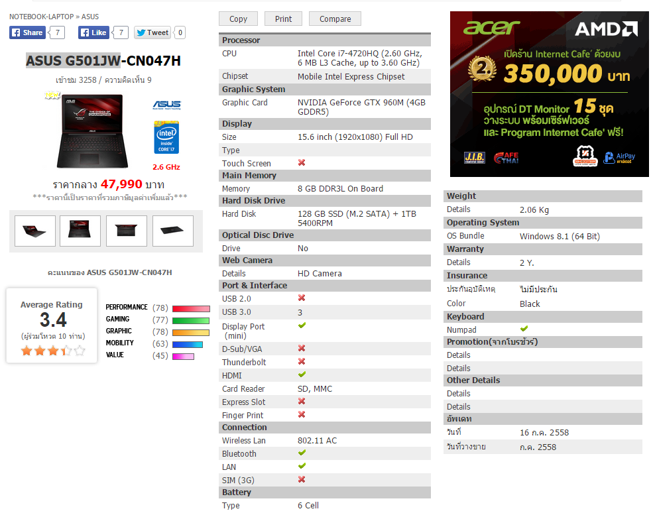The width and height of the screenshot is (653, 519).
Task: Click the red PERFORMANCE rating bar
Action: pyautogui.click(x=191, y=309)
